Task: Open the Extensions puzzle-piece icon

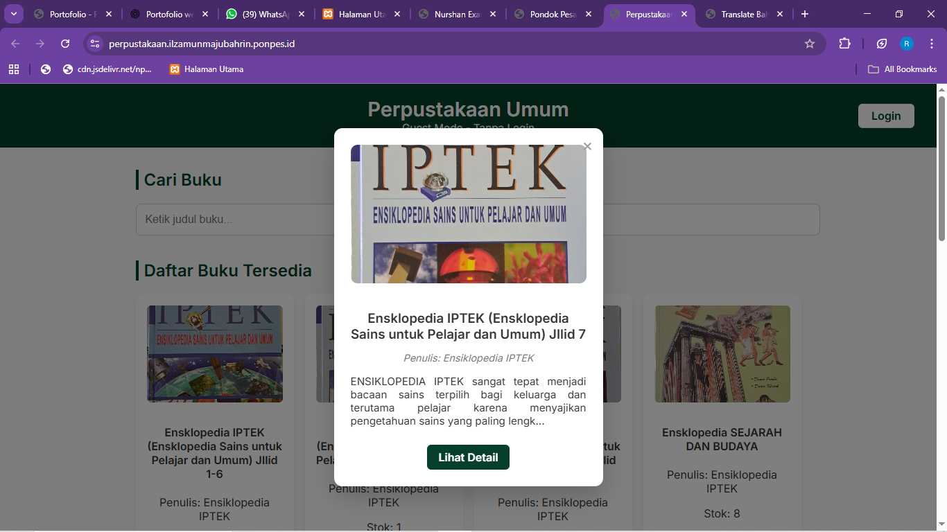Action: click(x=844, y=43)
